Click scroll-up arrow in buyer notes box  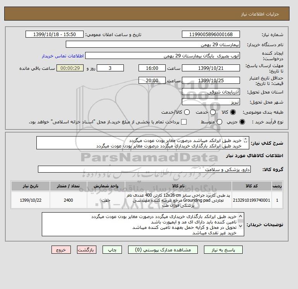tap(240, 216)
